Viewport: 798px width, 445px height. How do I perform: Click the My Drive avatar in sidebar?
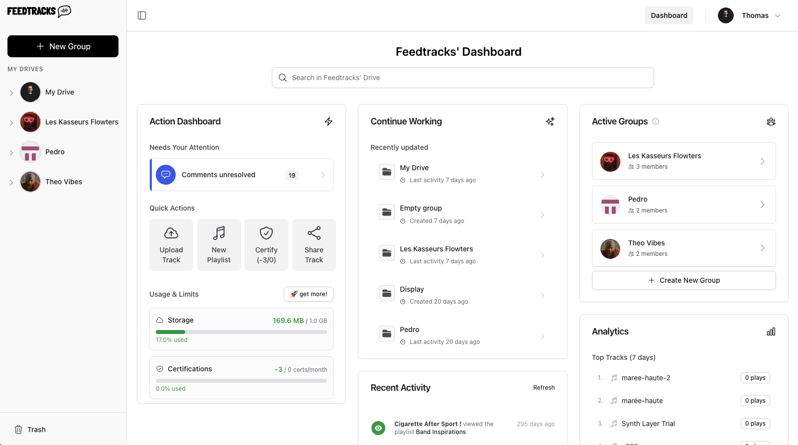30,92
